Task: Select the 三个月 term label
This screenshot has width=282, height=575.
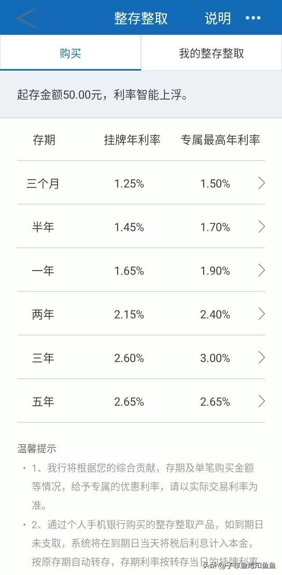Action: coord(43,183)
